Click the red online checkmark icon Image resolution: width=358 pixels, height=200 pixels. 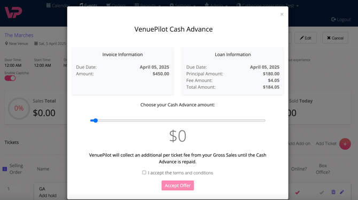[297, 193]
